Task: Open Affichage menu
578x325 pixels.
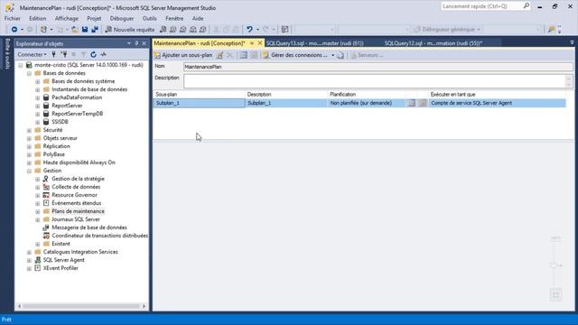Action: tap(66, 18)
